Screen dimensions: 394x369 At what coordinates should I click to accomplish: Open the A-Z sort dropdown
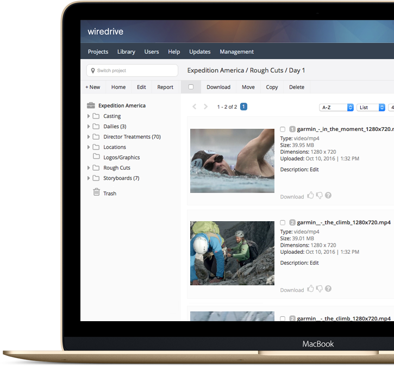(x=336, y=108)
